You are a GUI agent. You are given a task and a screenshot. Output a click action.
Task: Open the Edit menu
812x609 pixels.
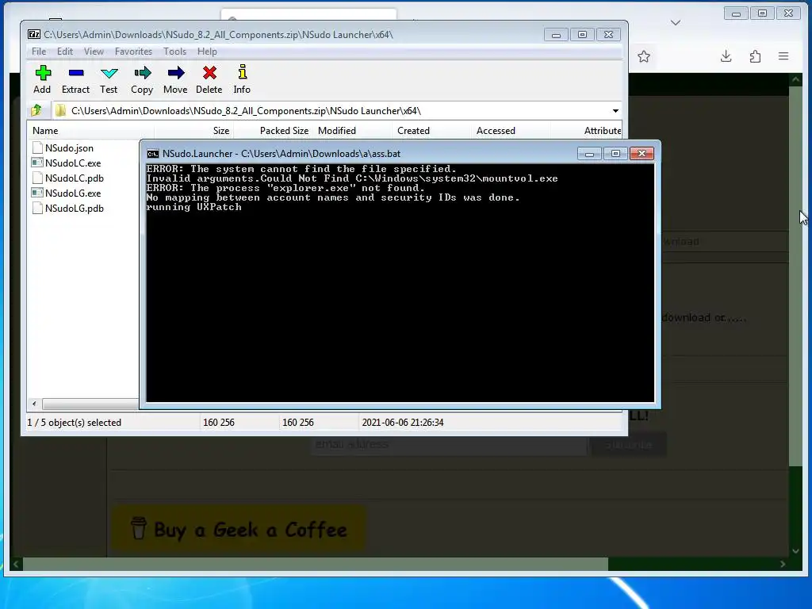pyautogui.click(x=65, y=52)
